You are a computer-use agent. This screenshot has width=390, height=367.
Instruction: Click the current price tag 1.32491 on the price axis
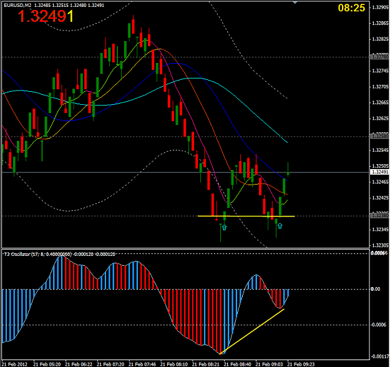coord(379,172)
